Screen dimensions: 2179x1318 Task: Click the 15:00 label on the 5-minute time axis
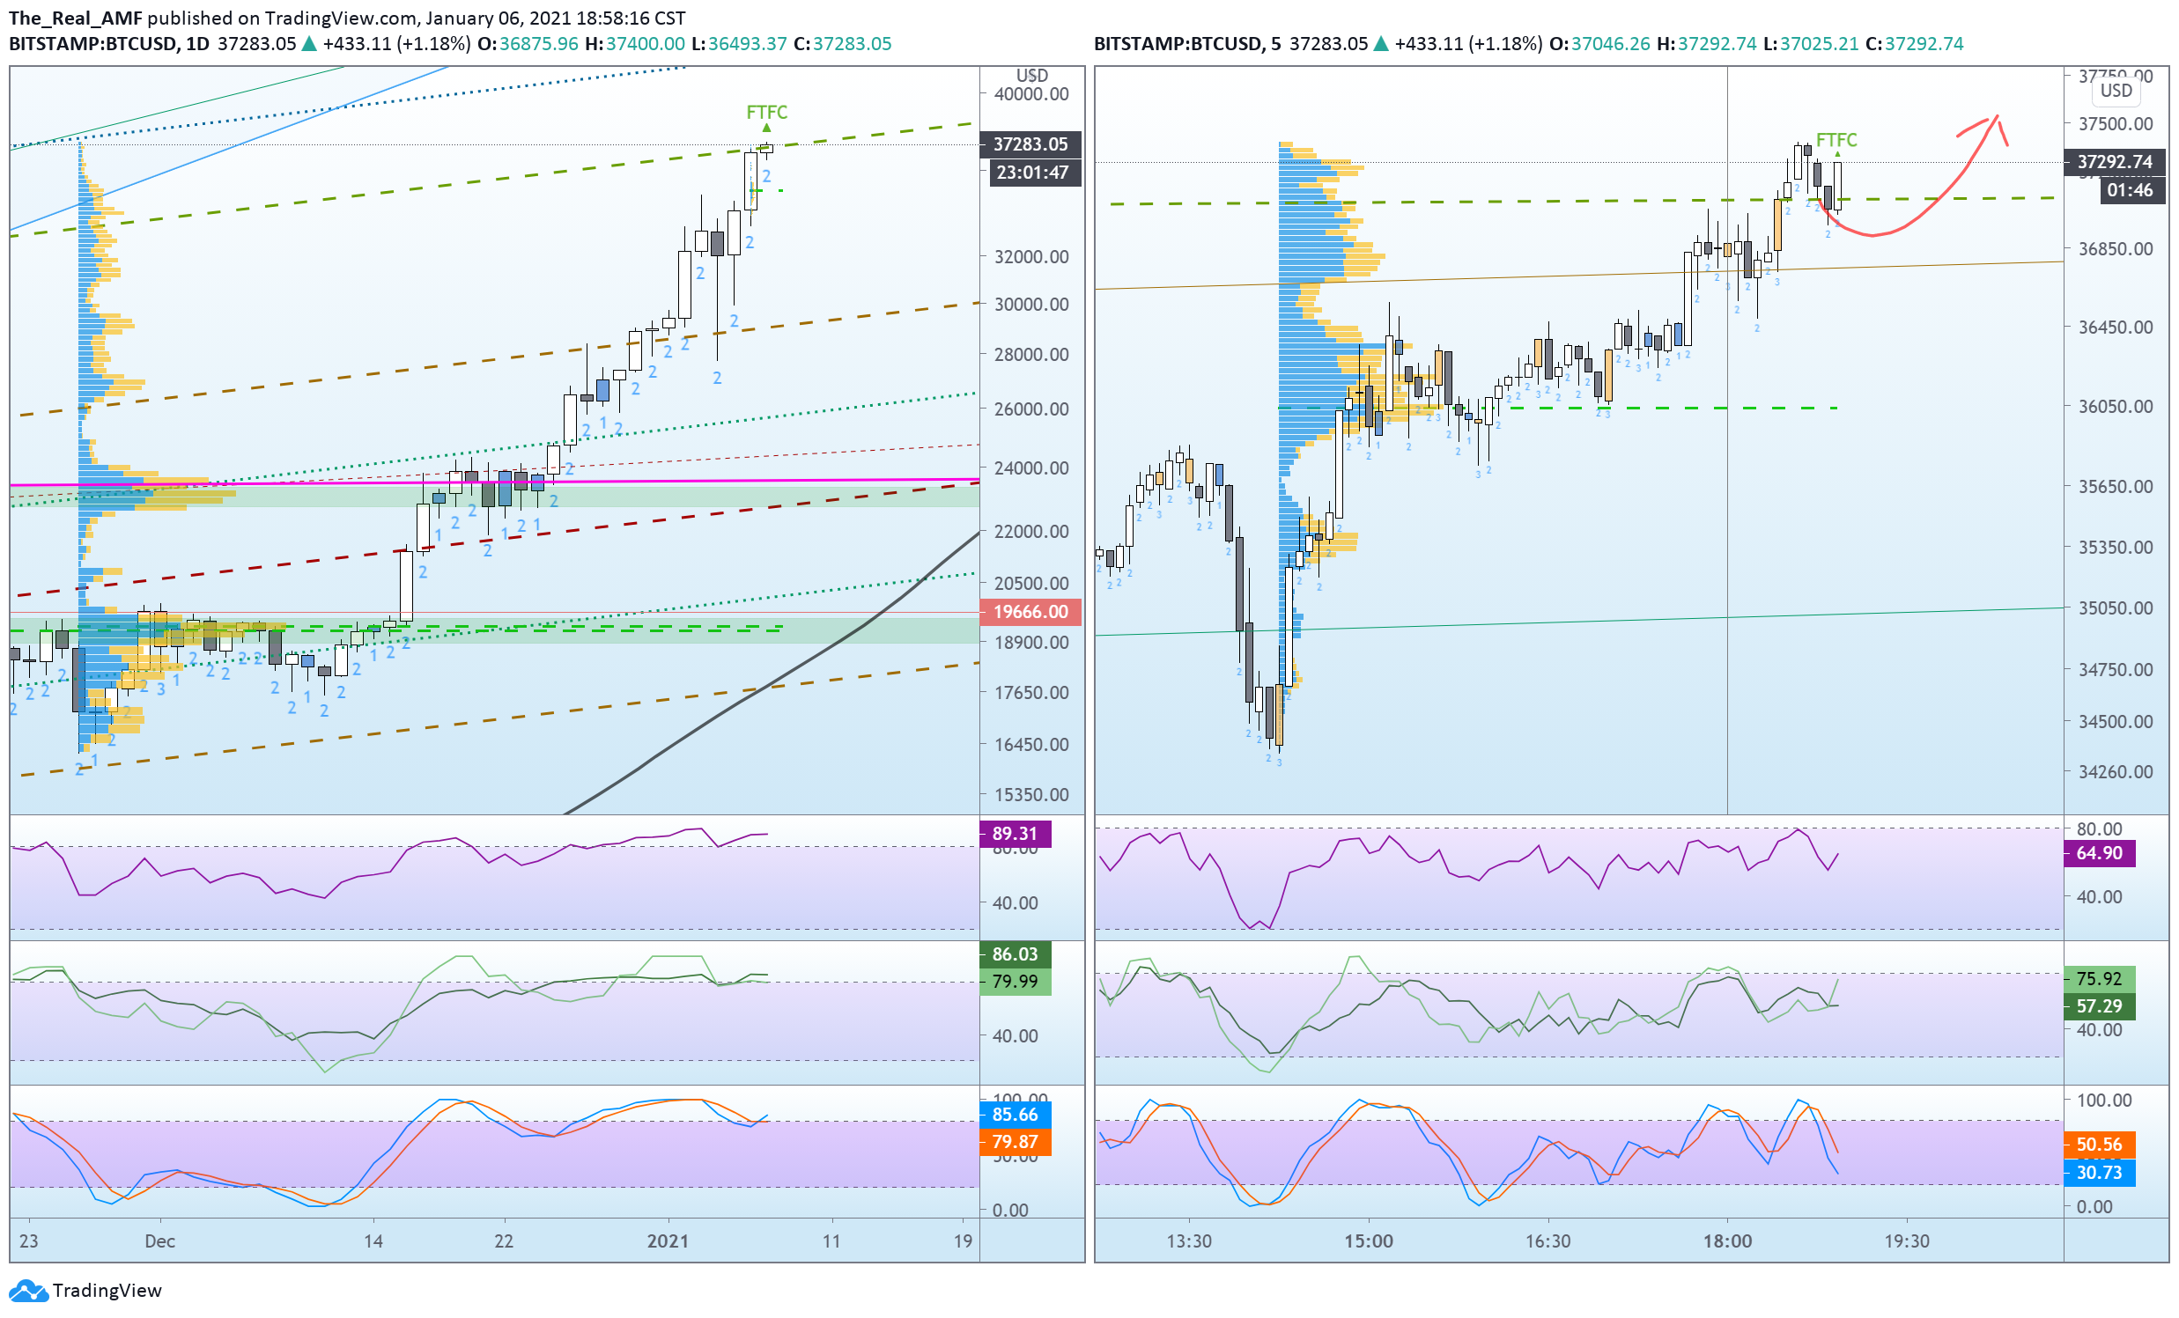coord(1368,1241)
